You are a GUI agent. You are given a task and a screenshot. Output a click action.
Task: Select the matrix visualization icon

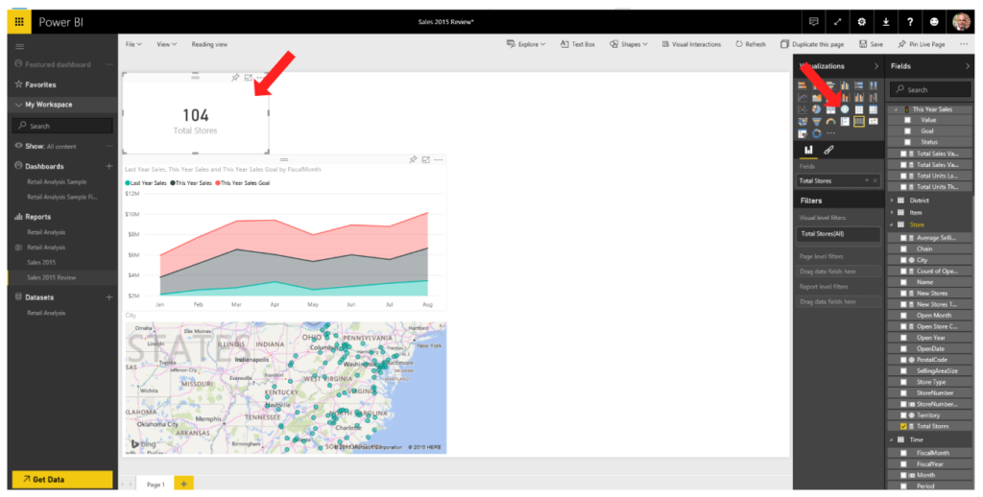click(x=874, y=109)
